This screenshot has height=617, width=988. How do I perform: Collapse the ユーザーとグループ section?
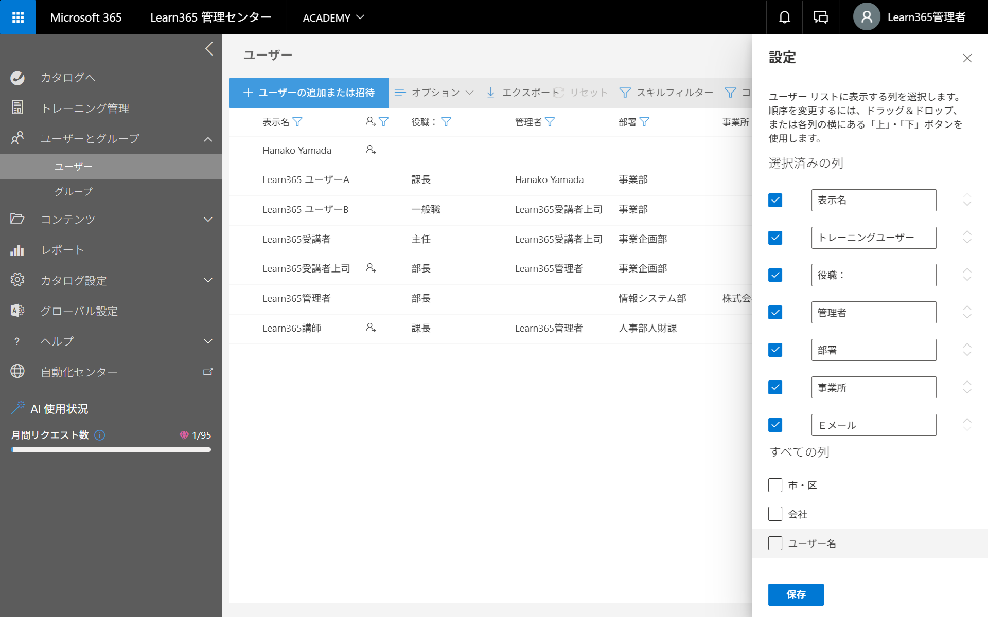pyautogui.click(x=208, y=139)
